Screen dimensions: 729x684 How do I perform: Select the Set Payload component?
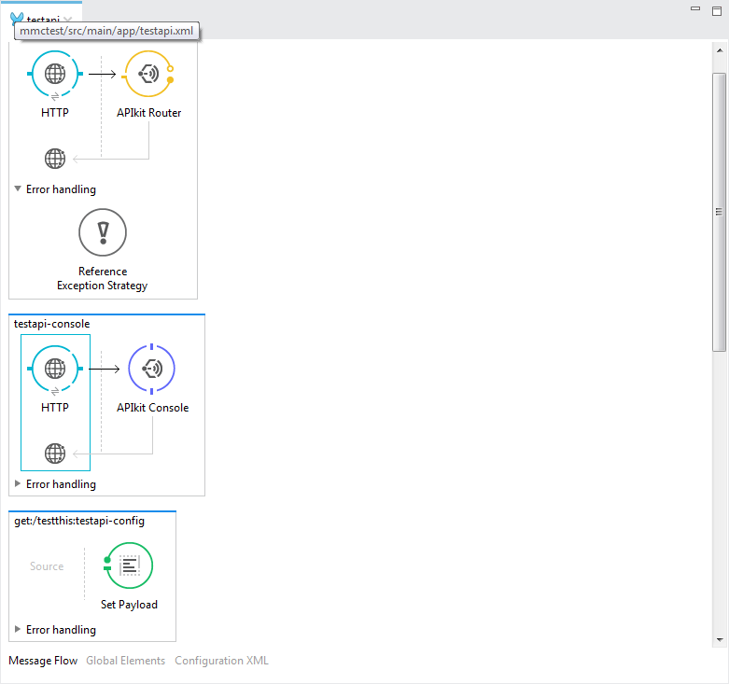point(129,565)
